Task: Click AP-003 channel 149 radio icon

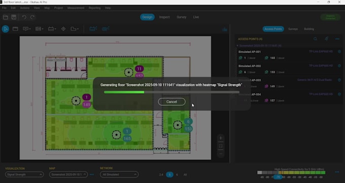Action: [266, 86]
